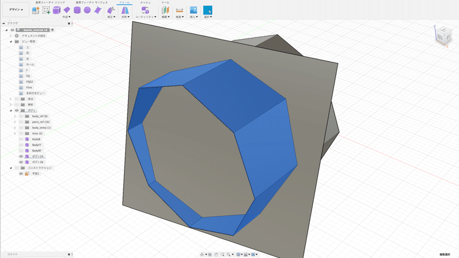
Task: Click the Select tool icon
Action: (208, 10)
